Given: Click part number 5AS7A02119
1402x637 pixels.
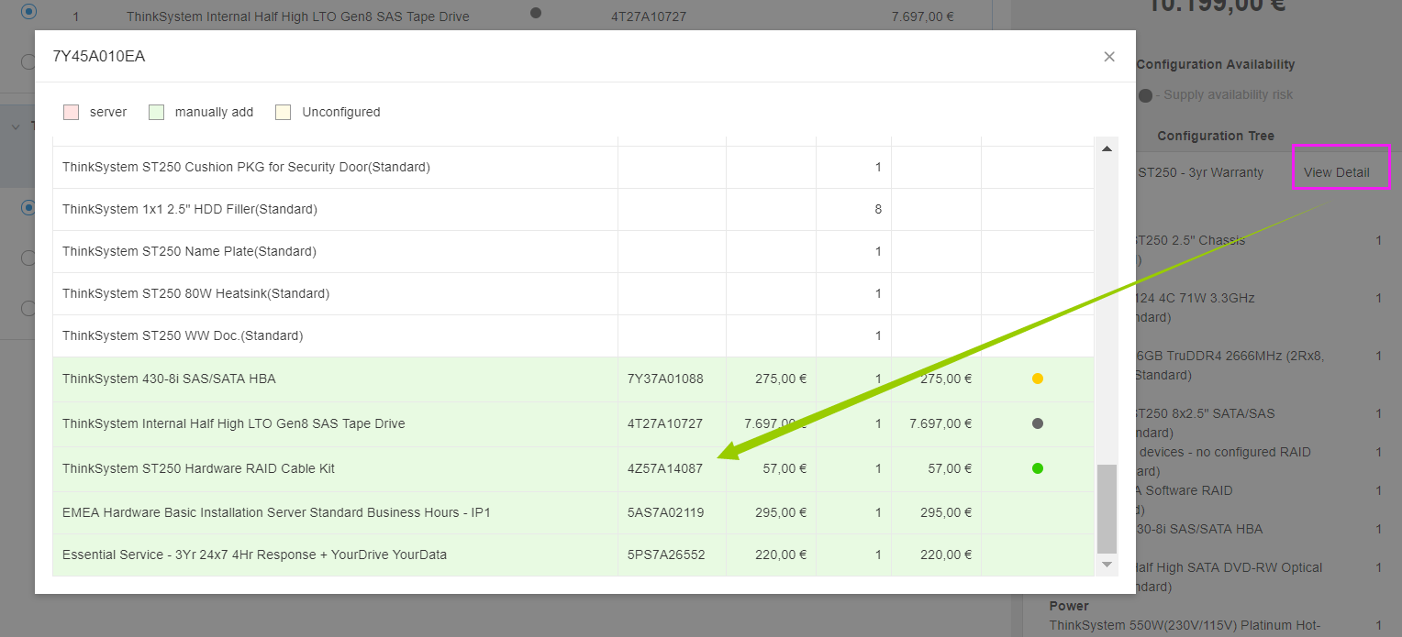Looking at the screenshot, I should (x=666, y=512).
